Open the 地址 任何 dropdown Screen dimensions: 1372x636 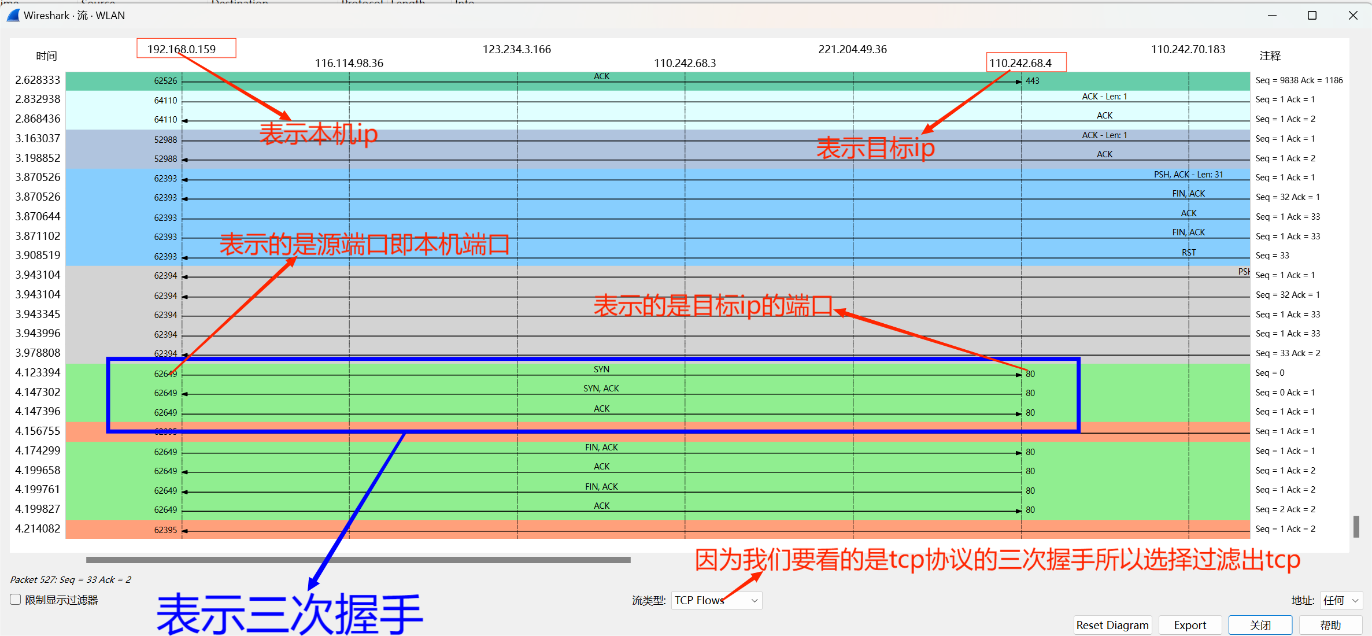pyautogui.click(x=1341, y=600)
